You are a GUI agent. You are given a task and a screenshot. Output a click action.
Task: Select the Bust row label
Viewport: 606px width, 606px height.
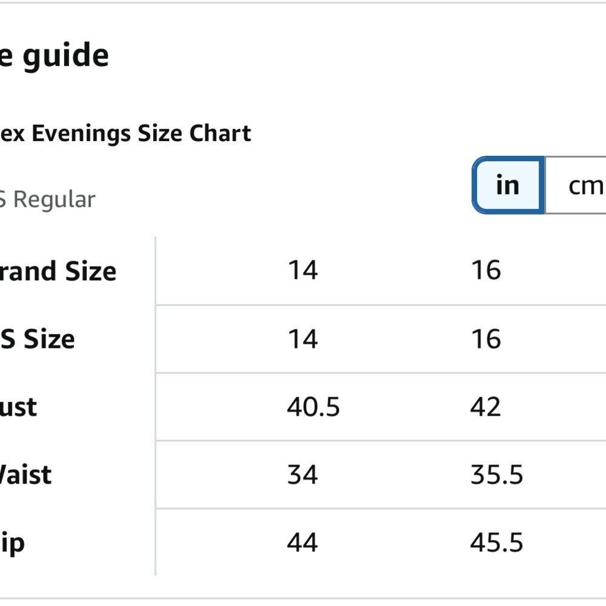[x=19, y=407]
